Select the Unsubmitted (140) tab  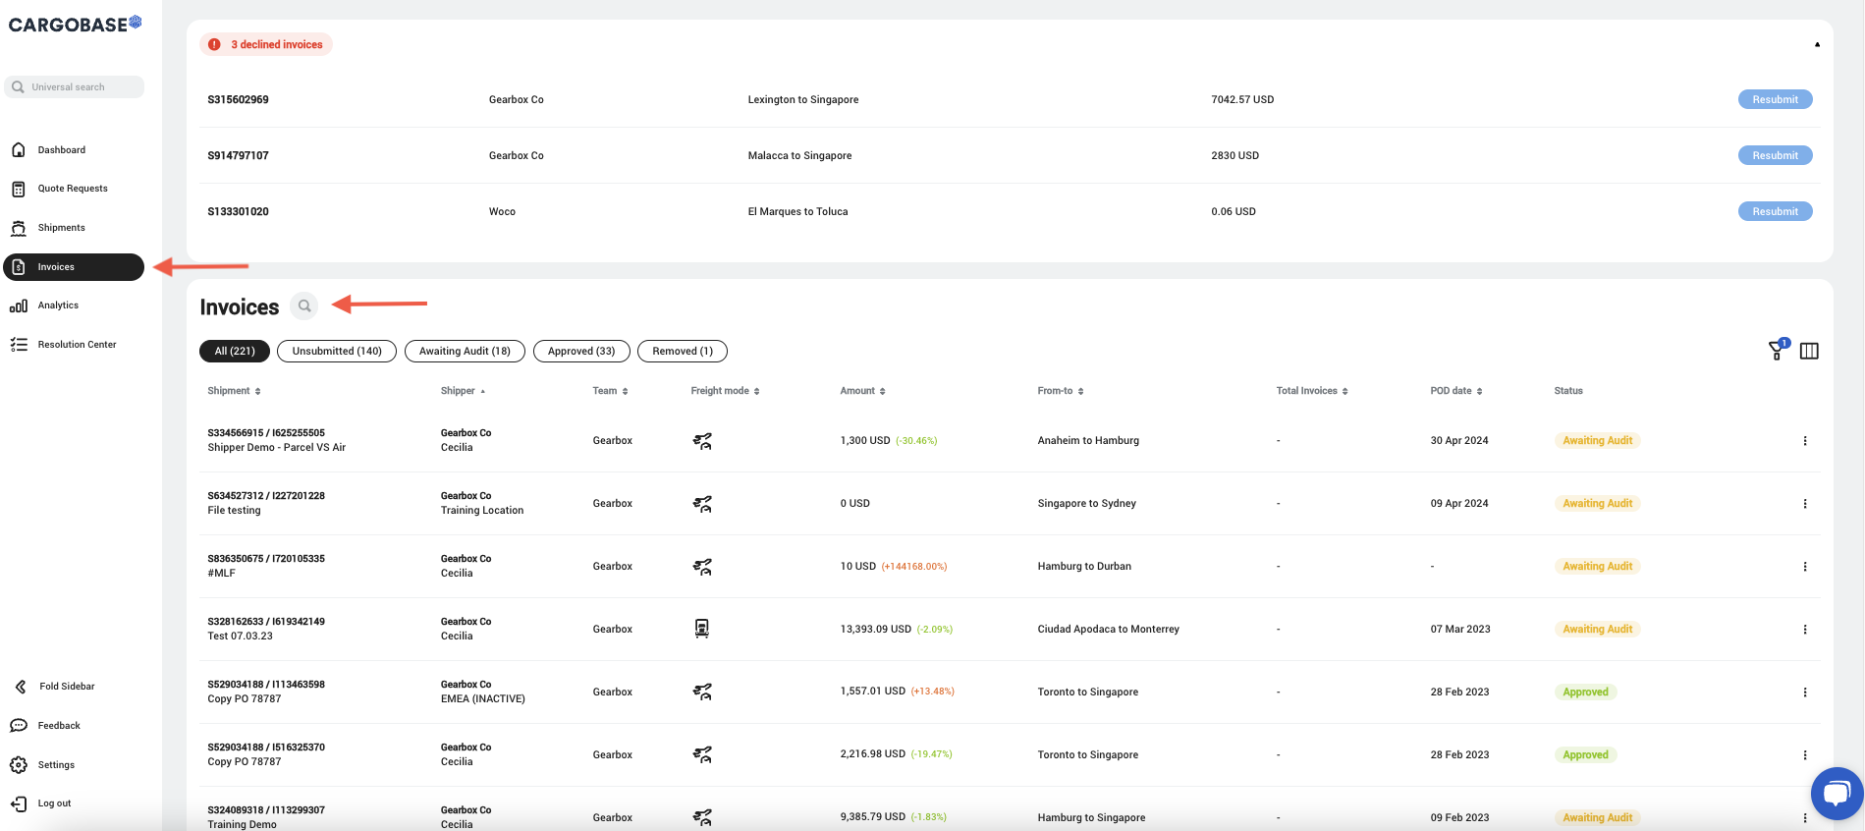pos(337,351)
